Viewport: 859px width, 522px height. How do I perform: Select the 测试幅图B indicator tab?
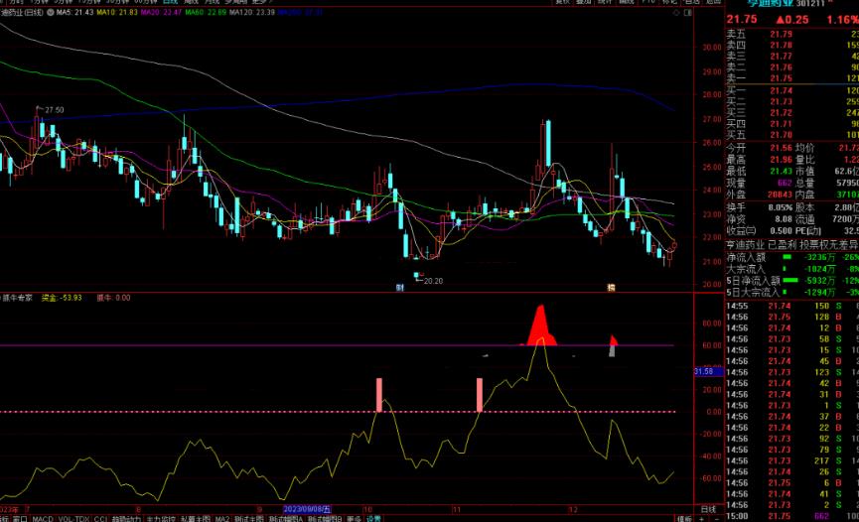click(x=325, y=519)
